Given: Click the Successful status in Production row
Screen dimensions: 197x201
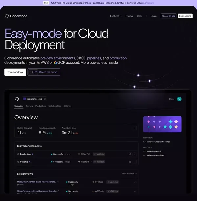Looking at the screenshot, I should (x=58, y=154).
